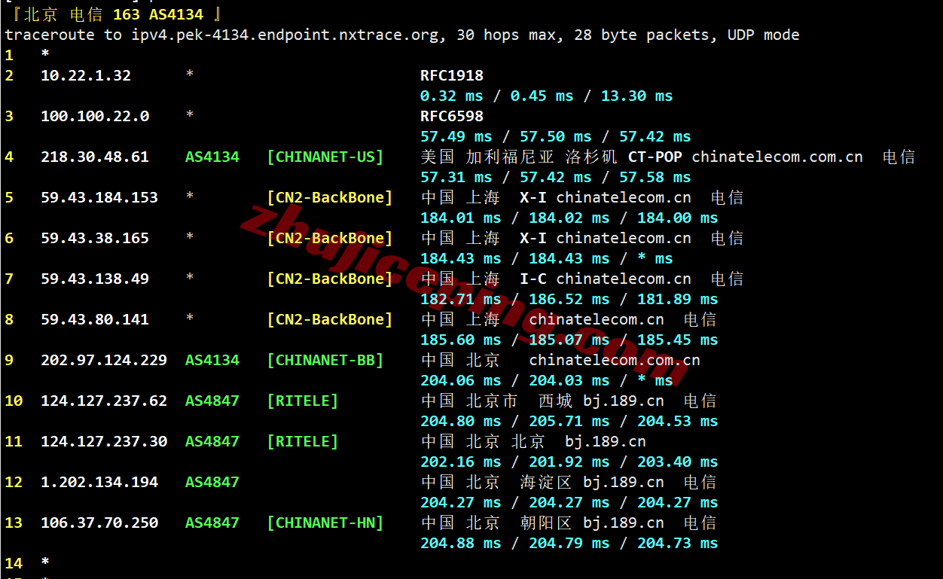Click AS4847 in hop 12 row
This screenshot has width=943, height=579.
tap(212, 482)
